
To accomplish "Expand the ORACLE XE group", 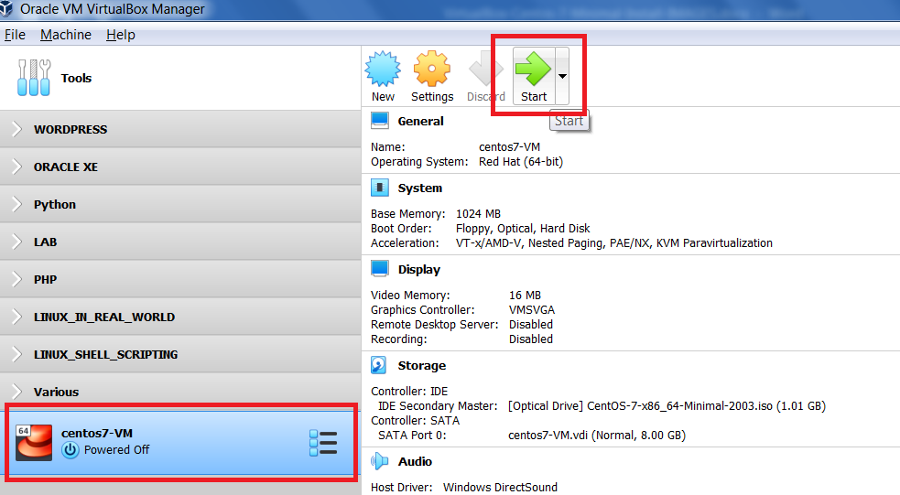I will click(x=16, y=167).
